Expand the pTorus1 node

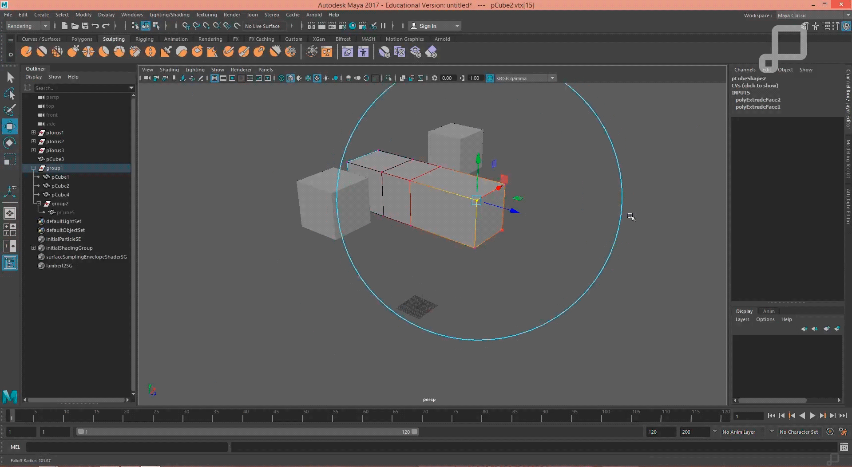[33, 133]
